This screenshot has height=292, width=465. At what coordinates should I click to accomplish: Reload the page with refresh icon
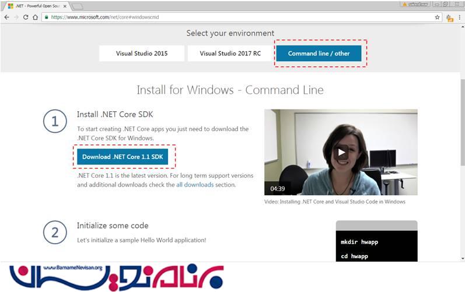(26, 17)
